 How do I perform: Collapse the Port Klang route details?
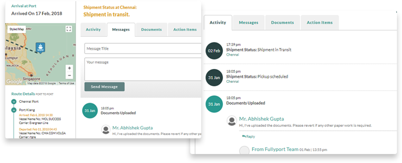point(14,110)
